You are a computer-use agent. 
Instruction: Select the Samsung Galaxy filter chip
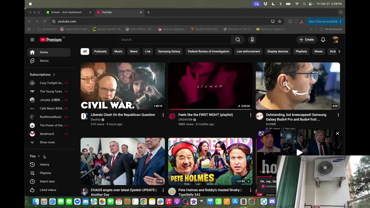coord(169,51)
